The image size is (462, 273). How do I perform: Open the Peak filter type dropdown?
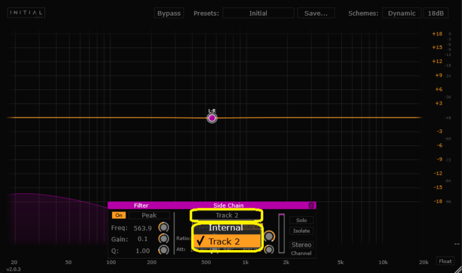[x=148, y=215]
